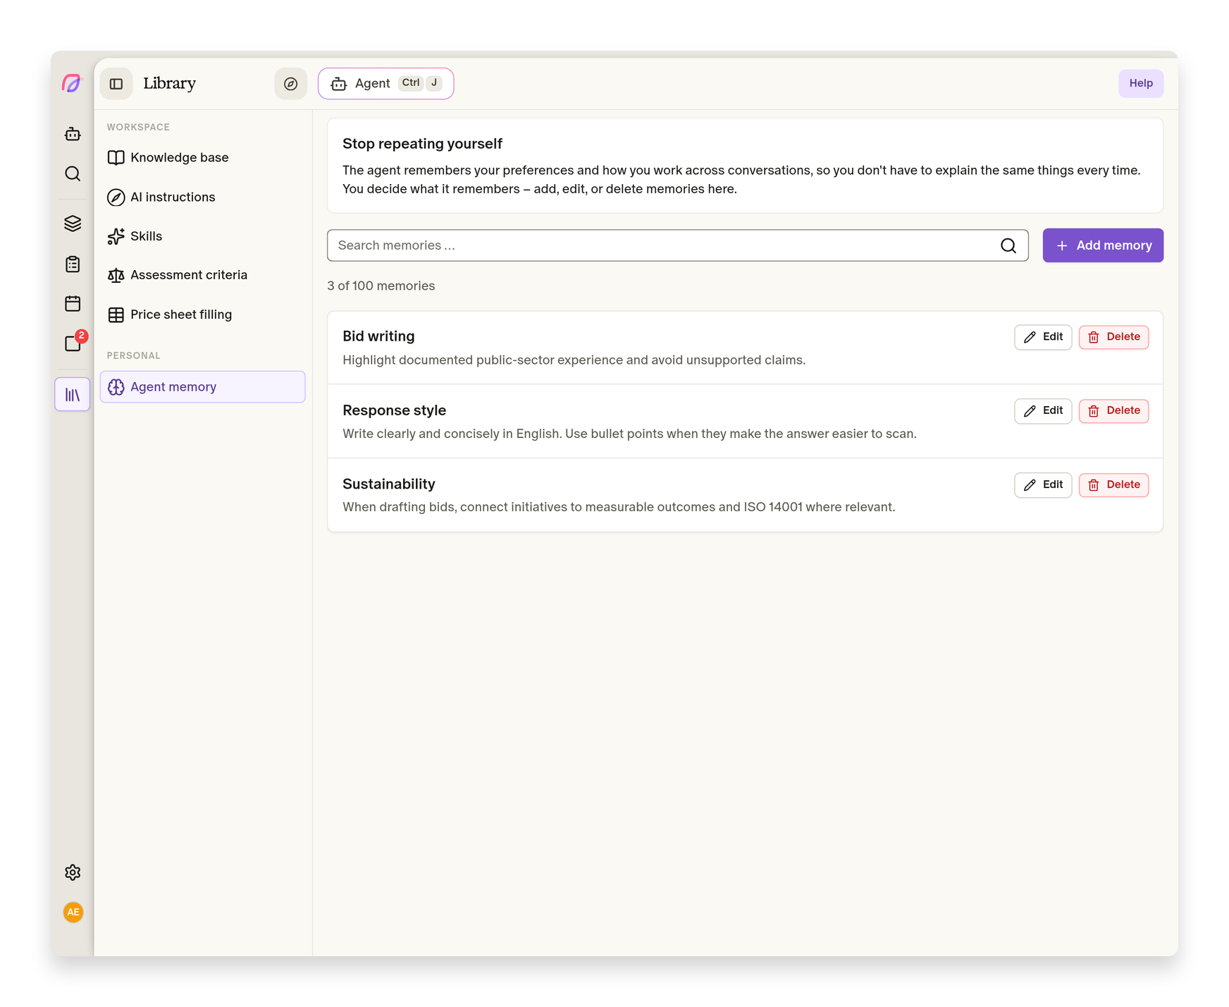
Task: Edit the Response style memory
Action: [x=1043, y=411]
